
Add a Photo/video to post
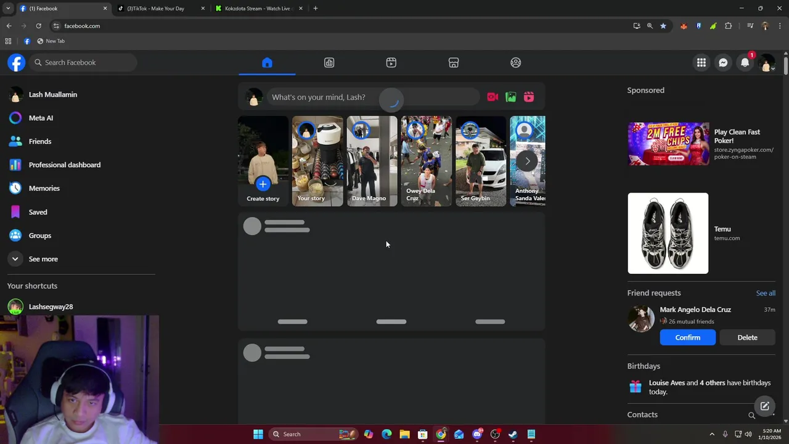click(x=510, y=97)
